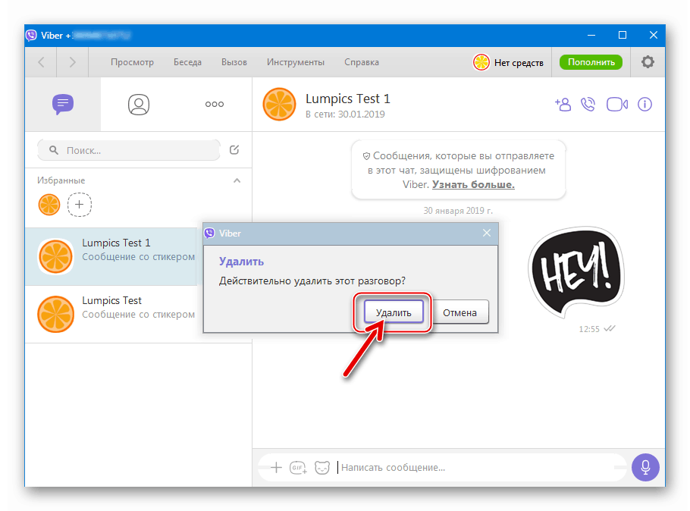Screen dimensions: 690x511
Task: Click the Lumpics Test 1 header name
Action: point(347,99)
